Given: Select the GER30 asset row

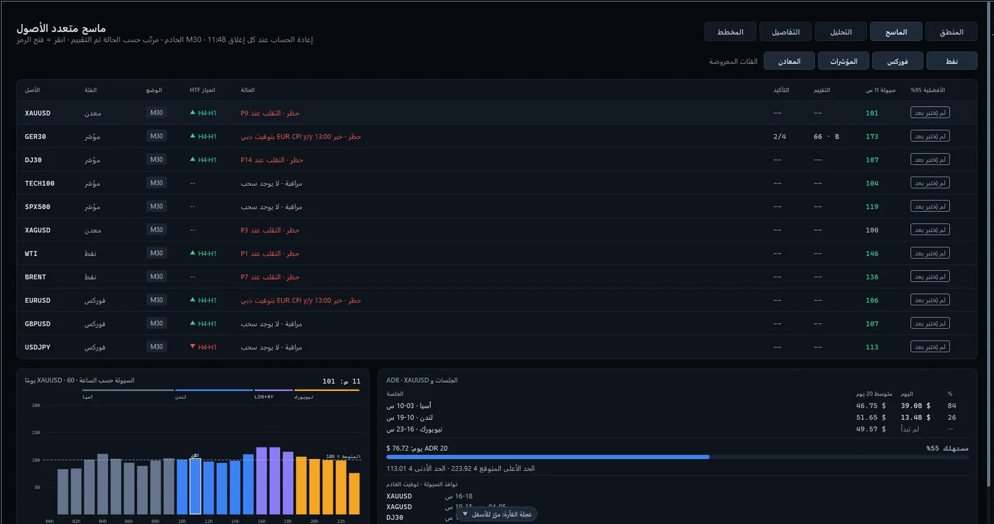Looking at the screenshot, I should click(x=497, y=136).
